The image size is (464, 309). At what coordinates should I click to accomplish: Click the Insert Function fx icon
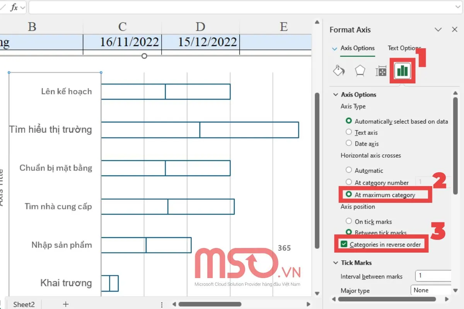pos(14,7)
